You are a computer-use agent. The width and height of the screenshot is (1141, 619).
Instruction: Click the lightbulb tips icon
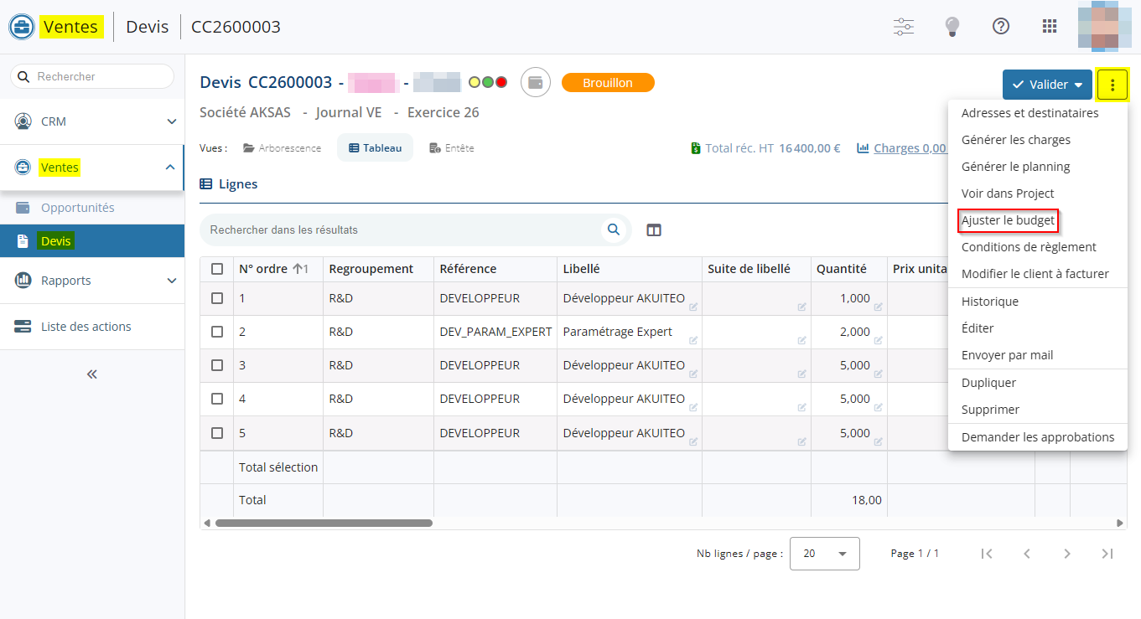pos(952,27)
